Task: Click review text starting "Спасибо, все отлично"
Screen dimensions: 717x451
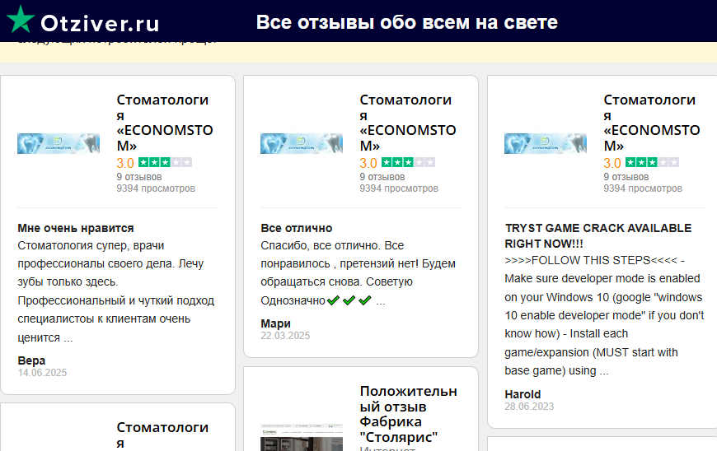Action: (358, 273)
